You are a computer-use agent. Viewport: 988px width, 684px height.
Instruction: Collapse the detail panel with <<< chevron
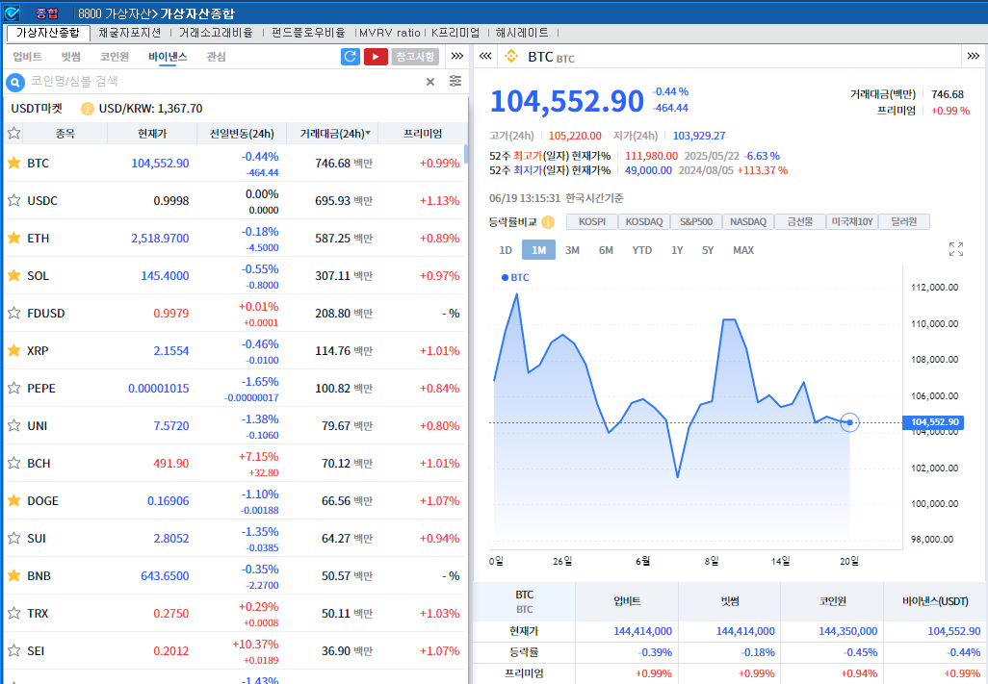point(485,57)
